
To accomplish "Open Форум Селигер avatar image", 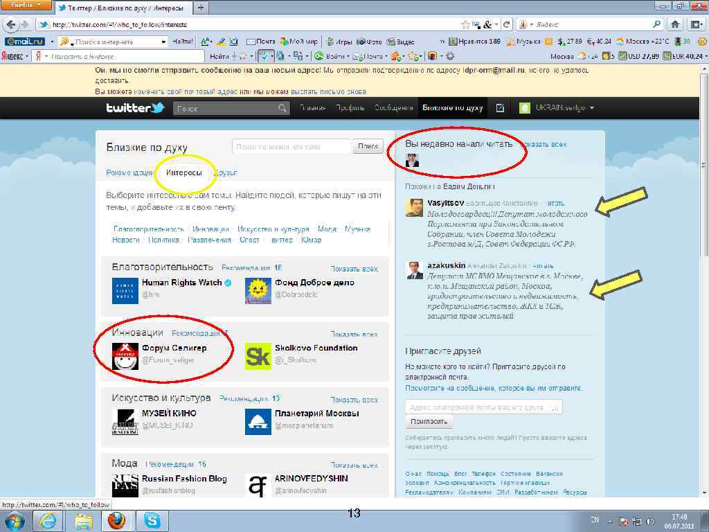I will tap(125, 357).
